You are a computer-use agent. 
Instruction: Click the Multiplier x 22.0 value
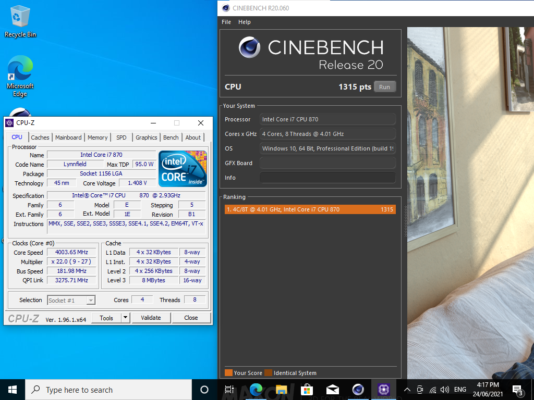pos(71,261)
